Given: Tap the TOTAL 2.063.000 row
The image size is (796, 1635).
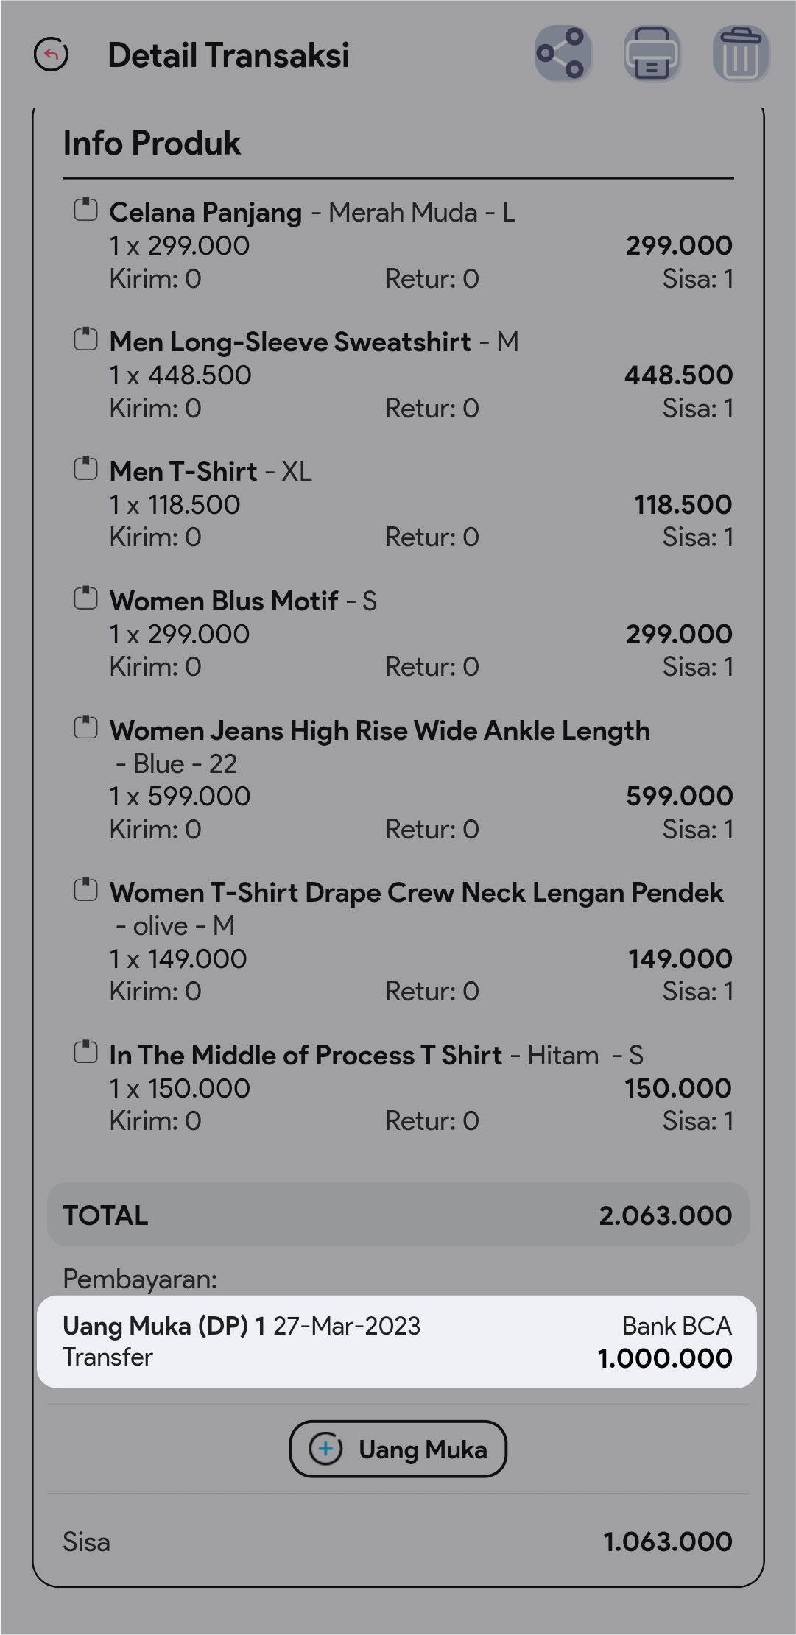Looking at the screenshot, I should [x=398, y=1215].
